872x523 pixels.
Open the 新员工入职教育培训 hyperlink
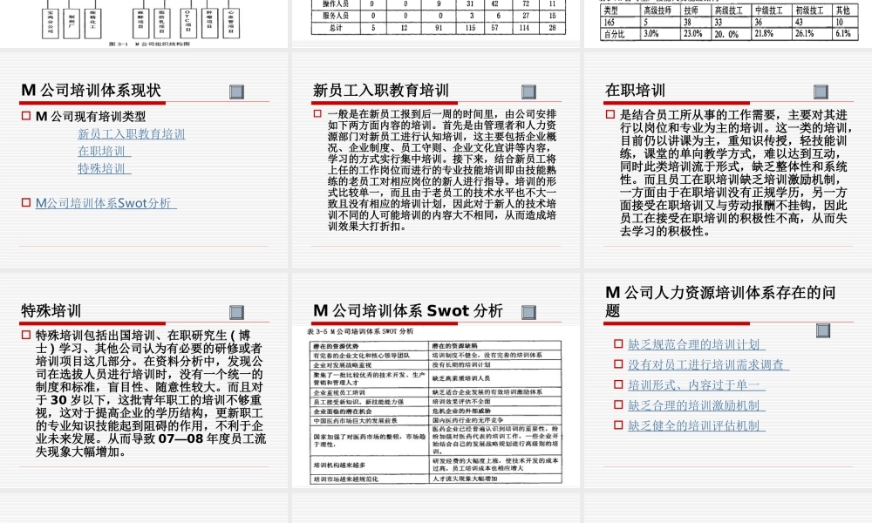click(132, 134)
